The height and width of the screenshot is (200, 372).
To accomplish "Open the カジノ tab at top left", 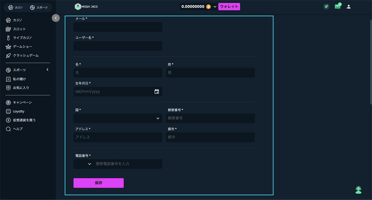I will (15, 8).
